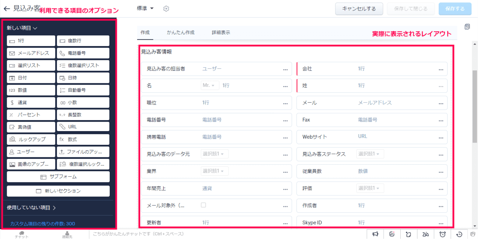Open the alarm clock reminder icon
This screenshot has width=478, height=239.
click(x=442, y=234)
